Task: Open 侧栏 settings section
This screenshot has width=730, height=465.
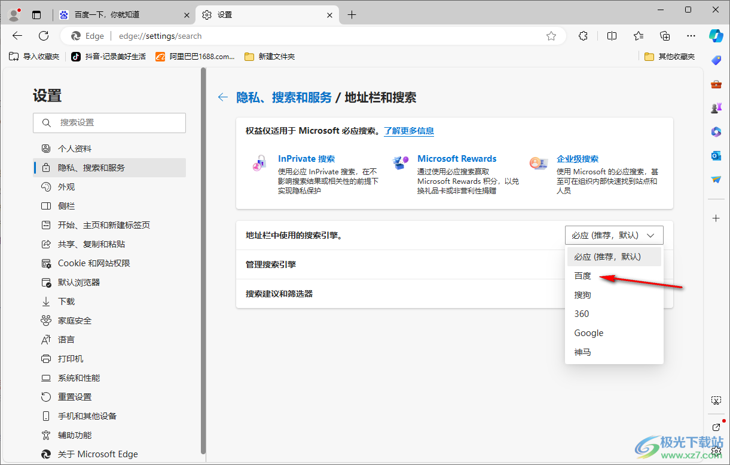Action: point(109,206)
